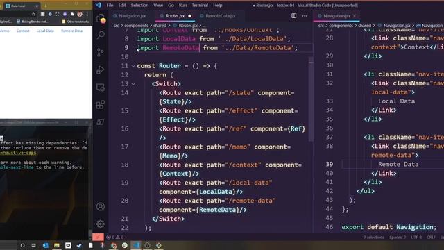Click the 2 selections status bar item
This screenshot has height=250, width=444.
click(374, 237)
